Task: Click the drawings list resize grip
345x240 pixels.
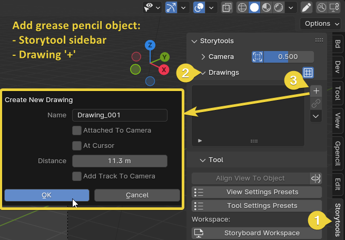Action: click(x=254, y=141)
